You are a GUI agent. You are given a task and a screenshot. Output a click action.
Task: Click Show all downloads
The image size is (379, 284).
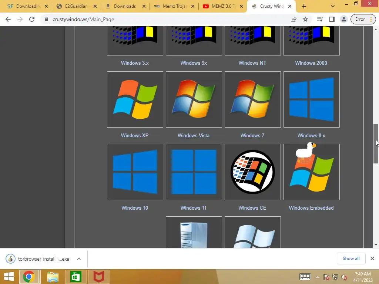point(351,258)
